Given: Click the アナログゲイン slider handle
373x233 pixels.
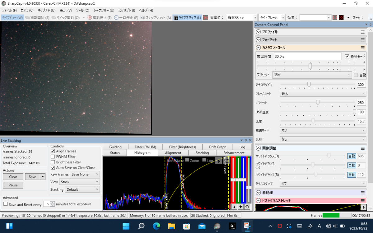Looking at the screenshot, I should coord(309,85).
